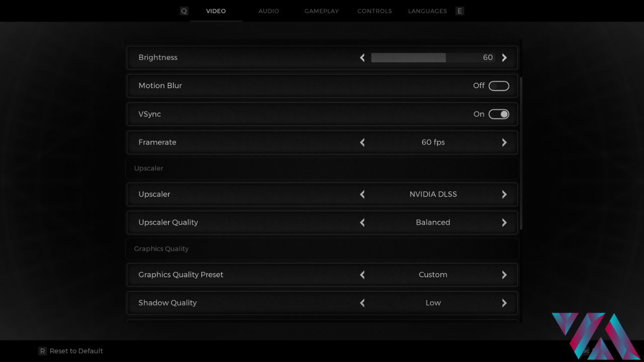Open the Audio tab
The height and width of the screenshot is (362, 644).
pyautogui.click(x=269, y=11)
